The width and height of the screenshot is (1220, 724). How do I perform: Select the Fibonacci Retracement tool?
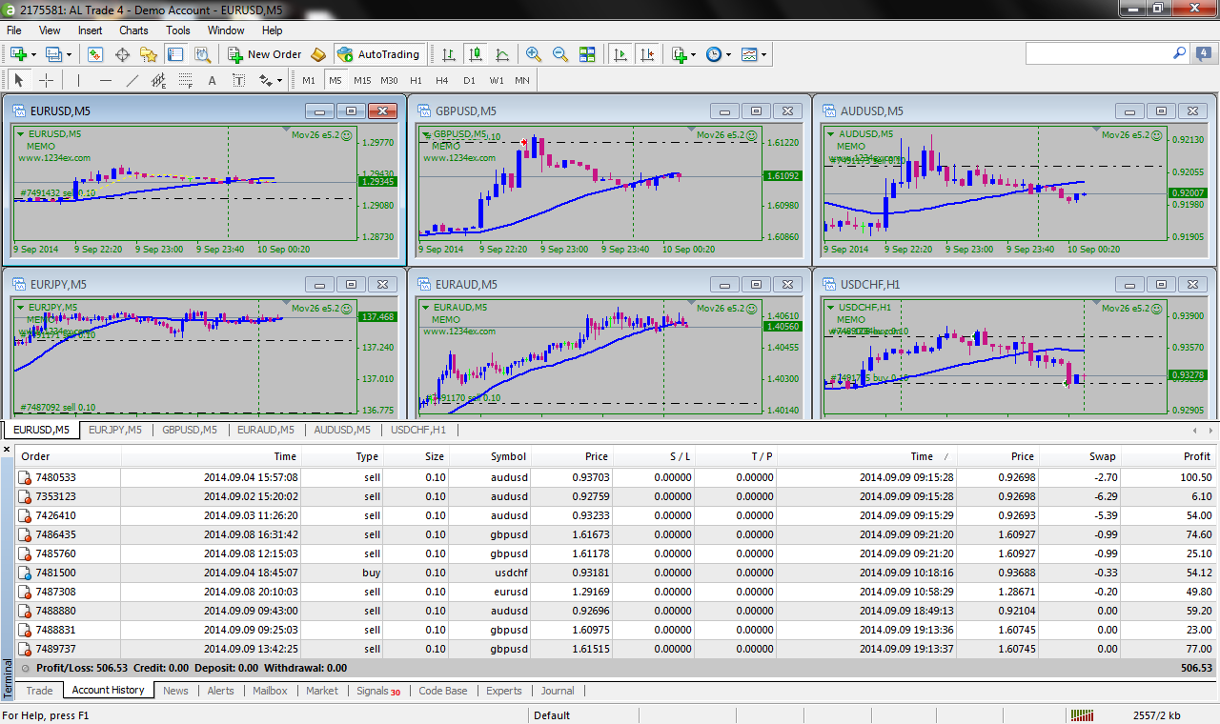coord(185,80)
